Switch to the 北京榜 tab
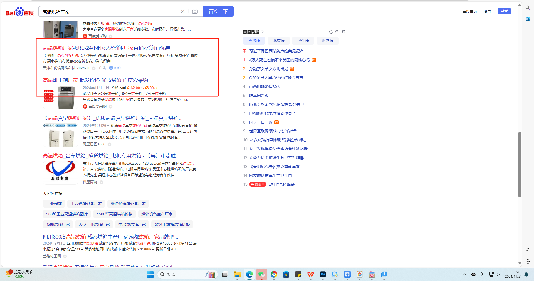 pos(278,41)
